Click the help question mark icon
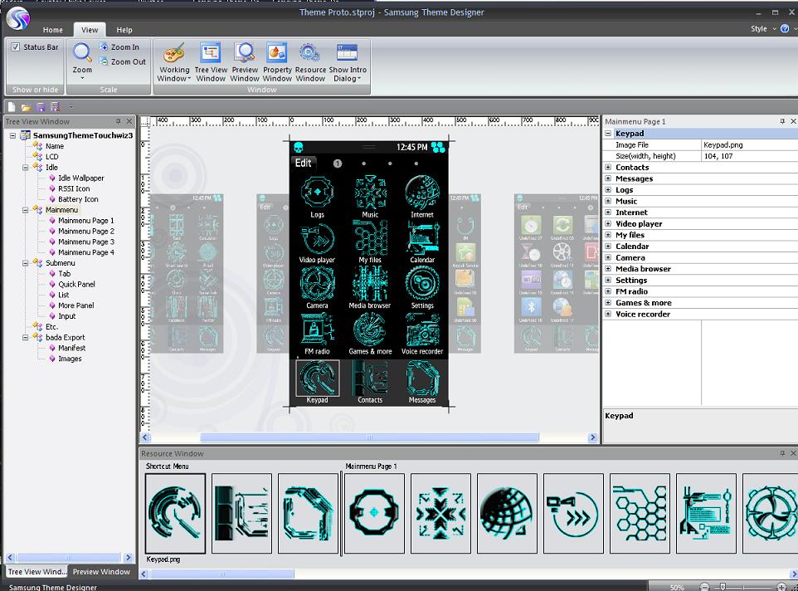798x591 pixels. [x=785, y=28]
